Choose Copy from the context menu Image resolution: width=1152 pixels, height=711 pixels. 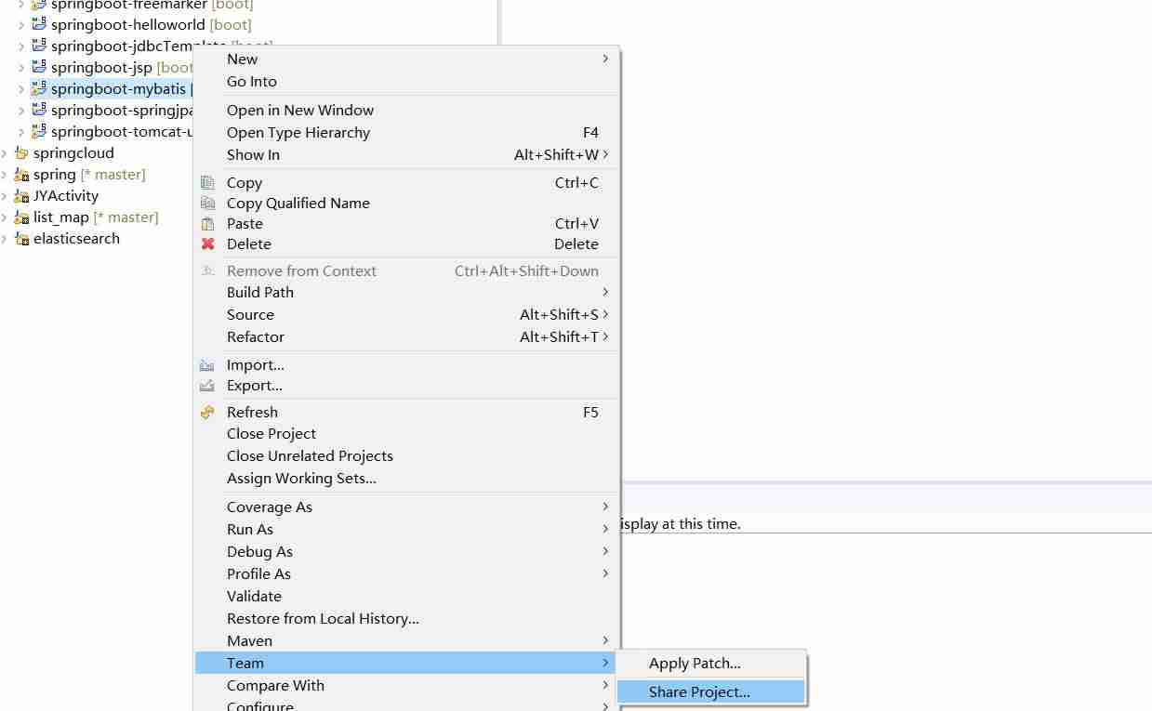tap(407, 182)
